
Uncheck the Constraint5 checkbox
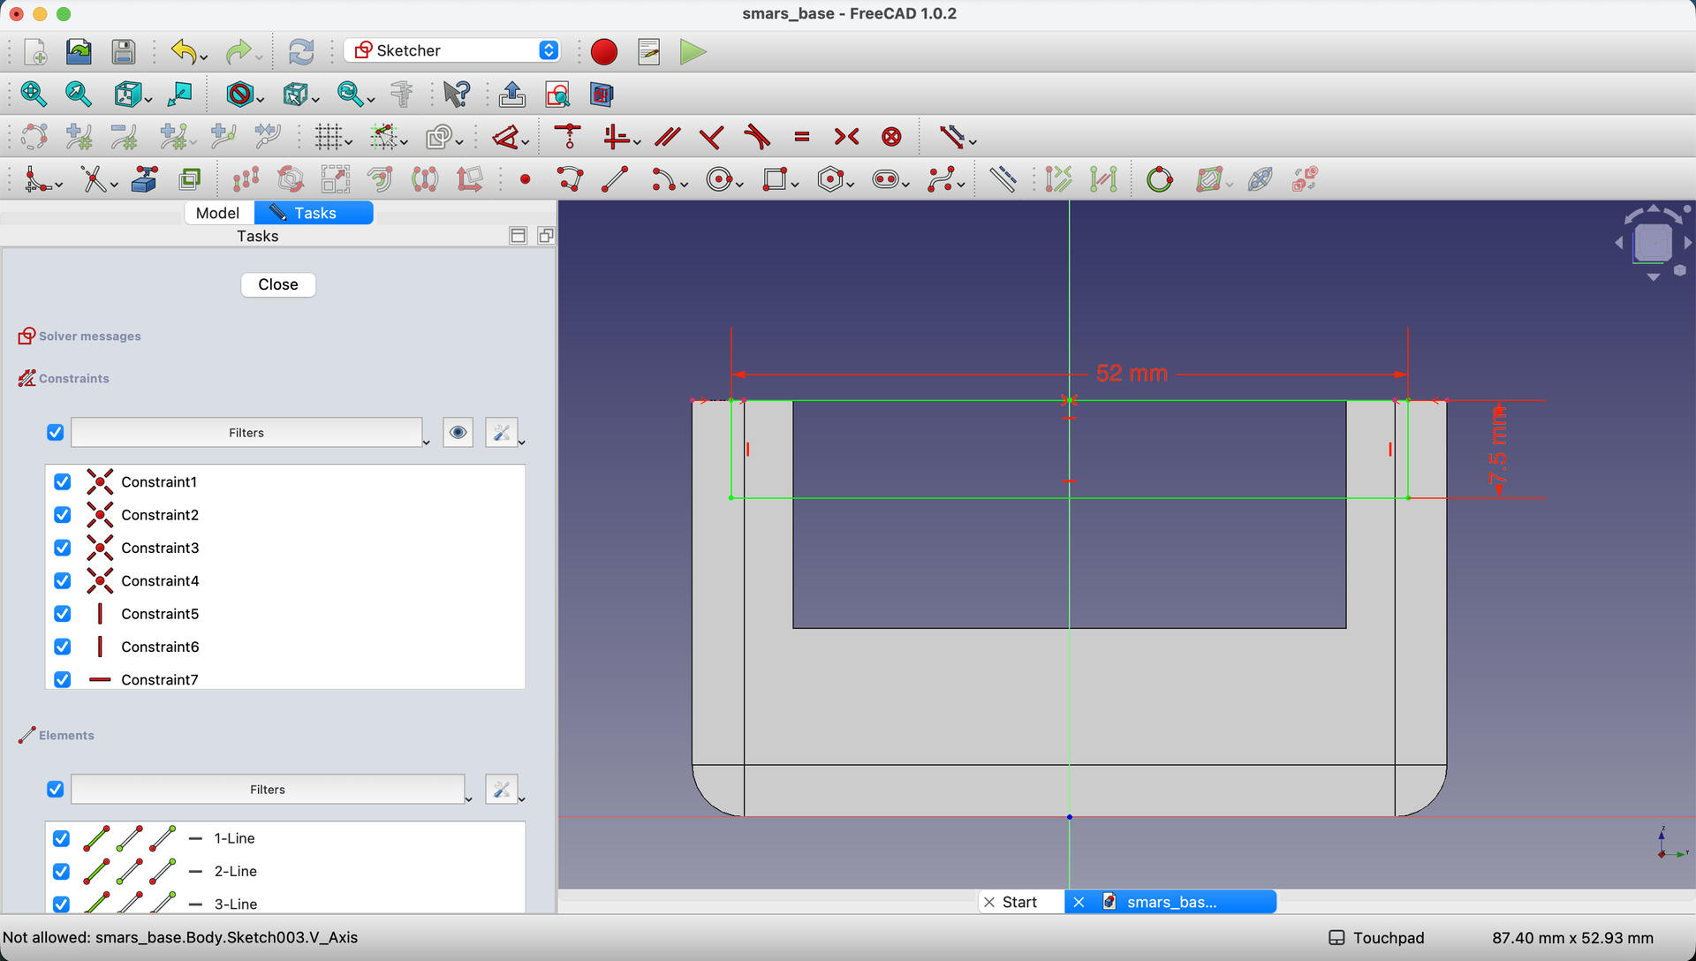pos(62,613)
